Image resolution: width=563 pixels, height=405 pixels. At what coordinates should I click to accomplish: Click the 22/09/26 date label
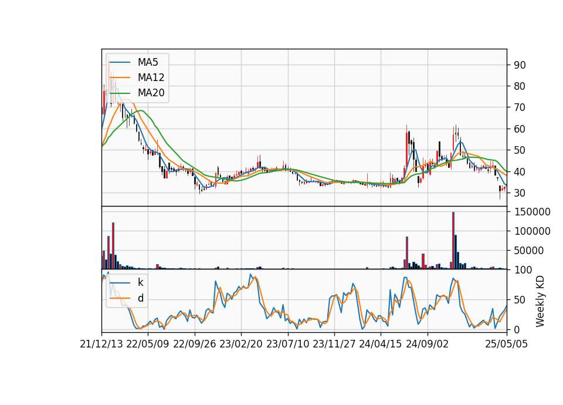[194, 345]
